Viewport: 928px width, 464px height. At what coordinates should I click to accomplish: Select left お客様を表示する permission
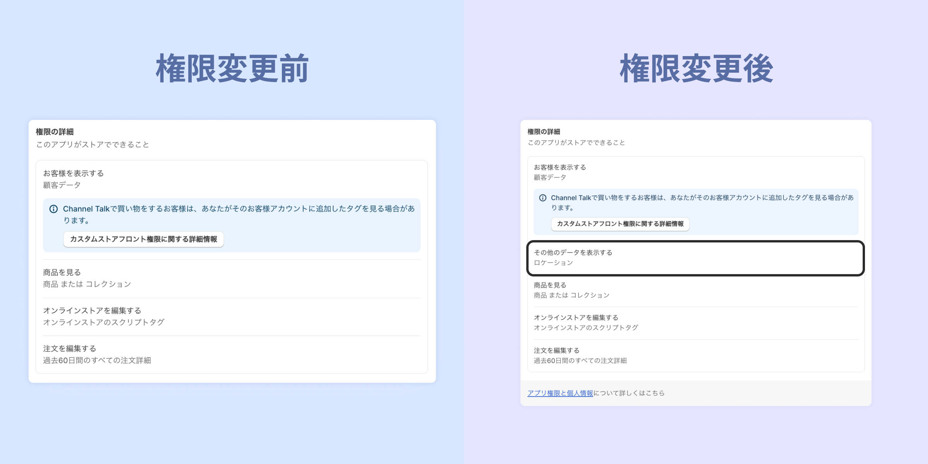pyautogui.click(x=73, y=174)
